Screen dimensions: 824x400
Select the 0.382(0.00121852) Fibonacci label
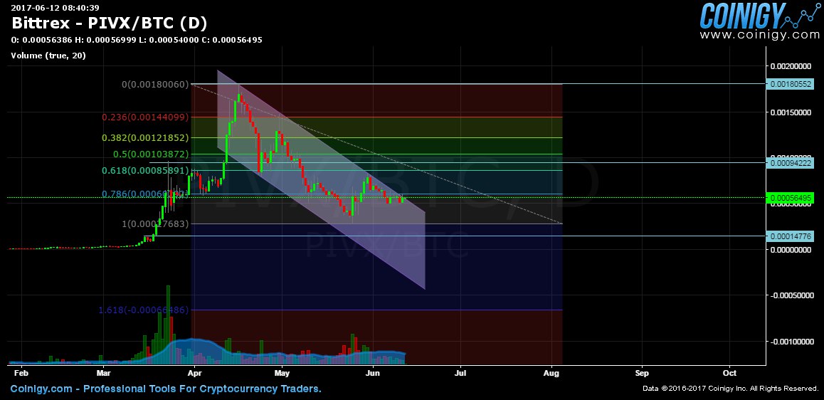pyautogui.click(x=146, y=137)
